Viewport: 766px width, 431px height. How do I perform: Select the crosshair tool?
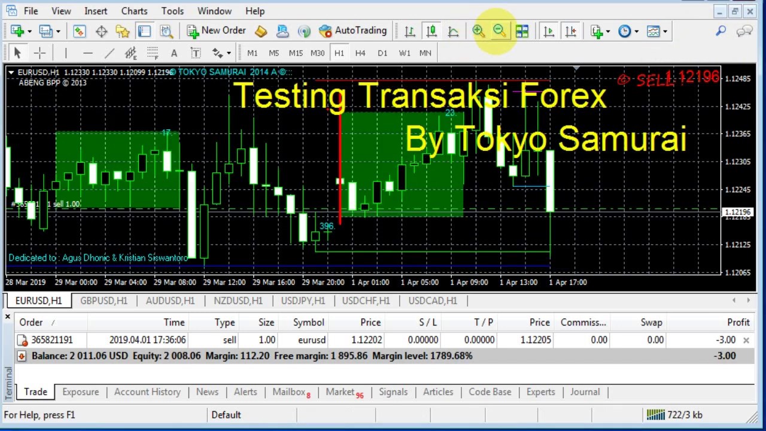[x=39, y=53]
